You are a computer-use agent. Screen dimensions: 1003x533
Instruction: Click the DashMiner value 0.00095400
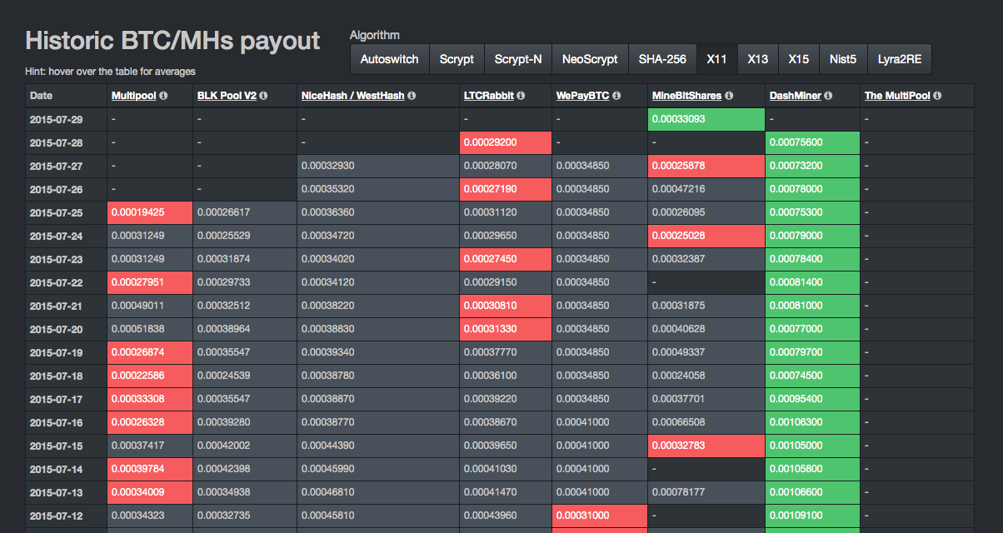pyautogui.click(x=813, y=399)
